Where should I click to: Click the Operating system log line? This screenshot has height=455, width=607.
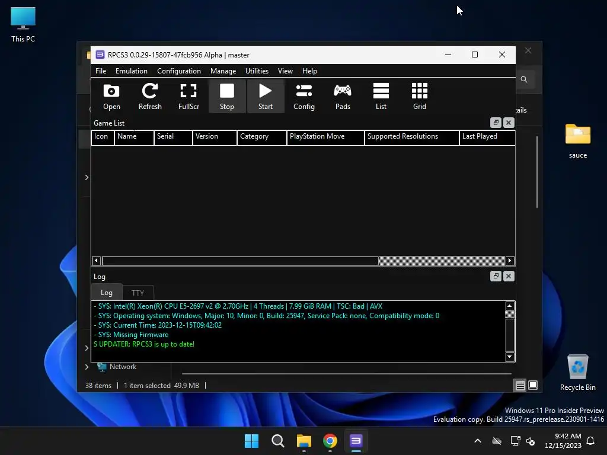coord(267,316)
